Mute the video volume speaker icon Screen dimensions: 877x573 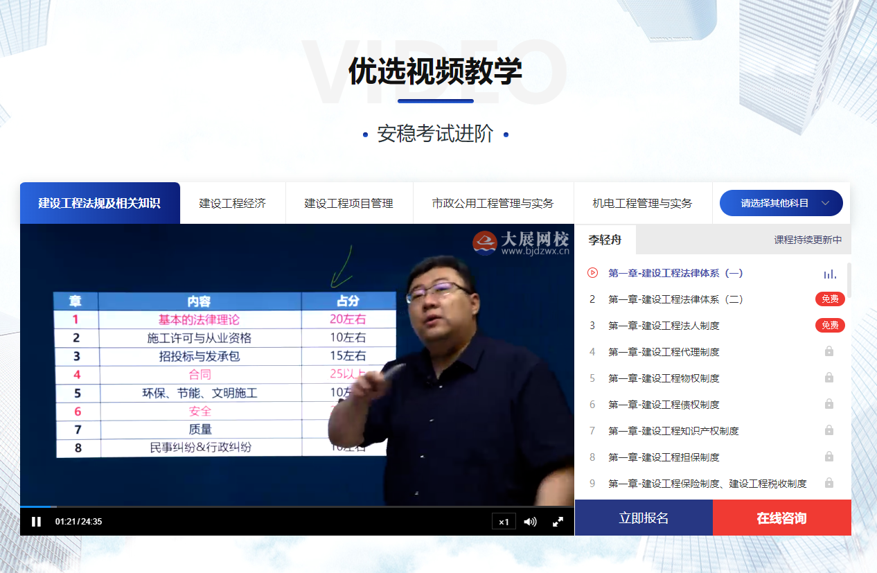point(530,522)
